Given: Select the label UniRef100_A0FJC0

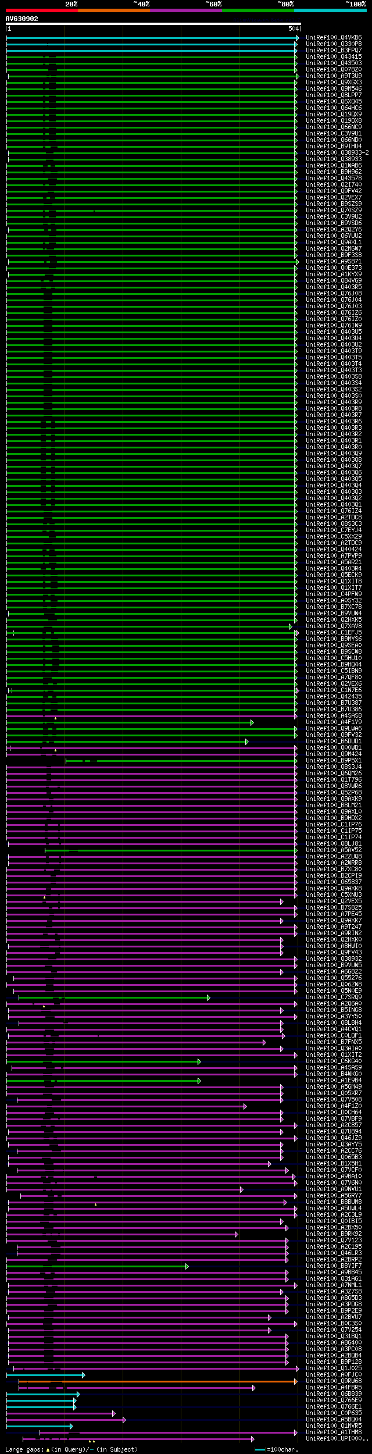Looking at the screenshot, I should [334, 1375].
